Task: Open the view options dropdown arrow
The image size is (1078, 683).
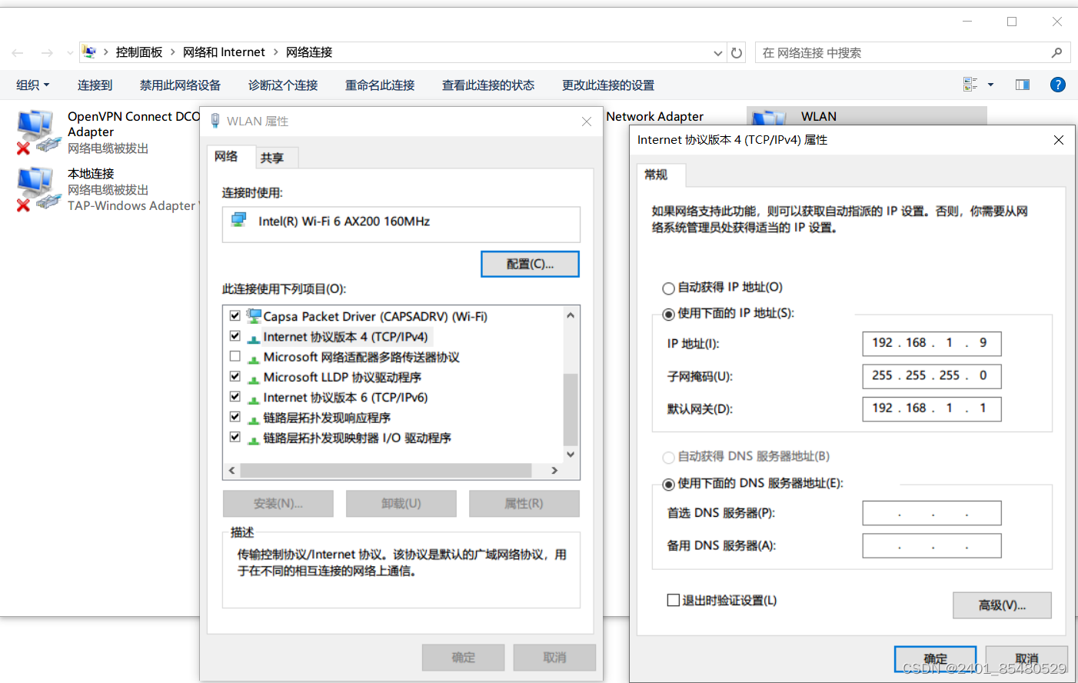Action: [x=990, y=85]
